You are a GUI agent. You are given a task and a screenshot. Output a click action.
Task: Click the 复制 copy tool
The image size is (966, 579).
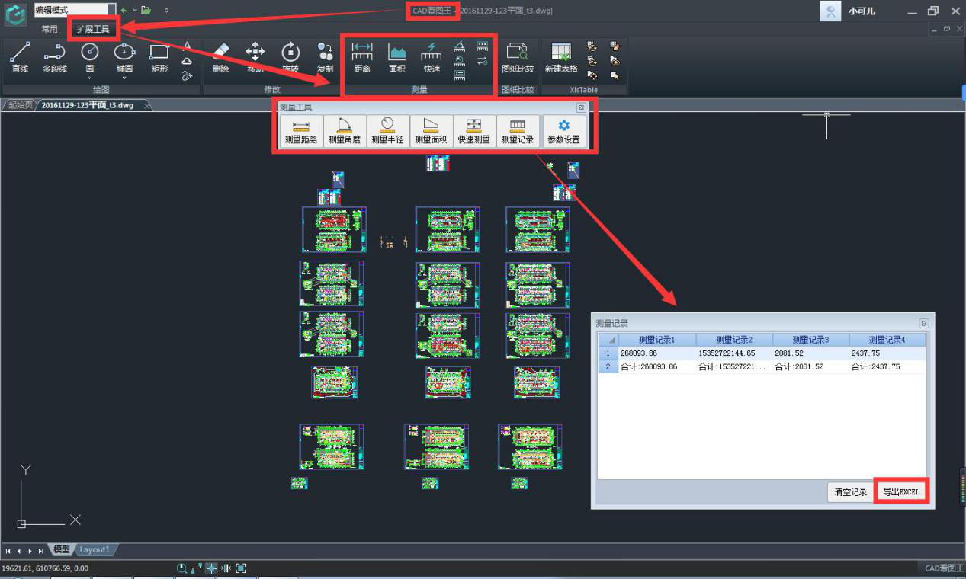pos(325,58)
